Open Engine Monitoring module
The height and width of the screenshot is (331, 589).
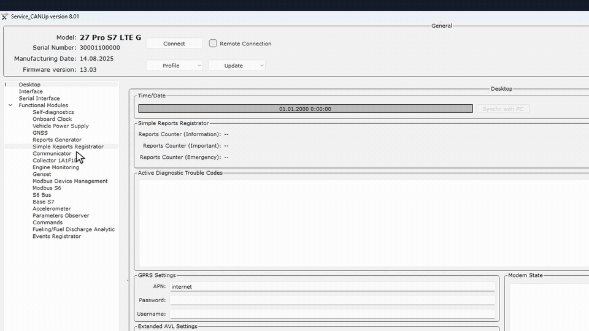56,167
